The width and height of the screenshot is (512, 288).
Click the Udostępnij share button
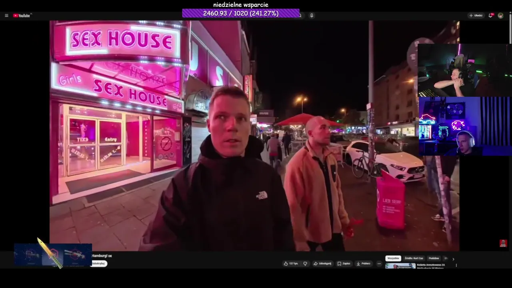pyautogui.click(x=322, y=264)
